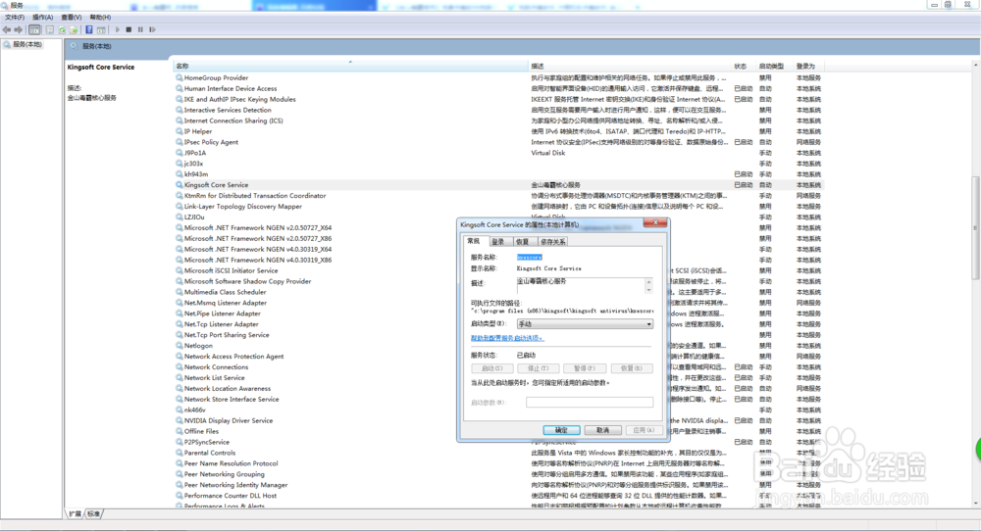Click the gear icon beside Offline Files
981x531 pixels.
coord(179,431)
